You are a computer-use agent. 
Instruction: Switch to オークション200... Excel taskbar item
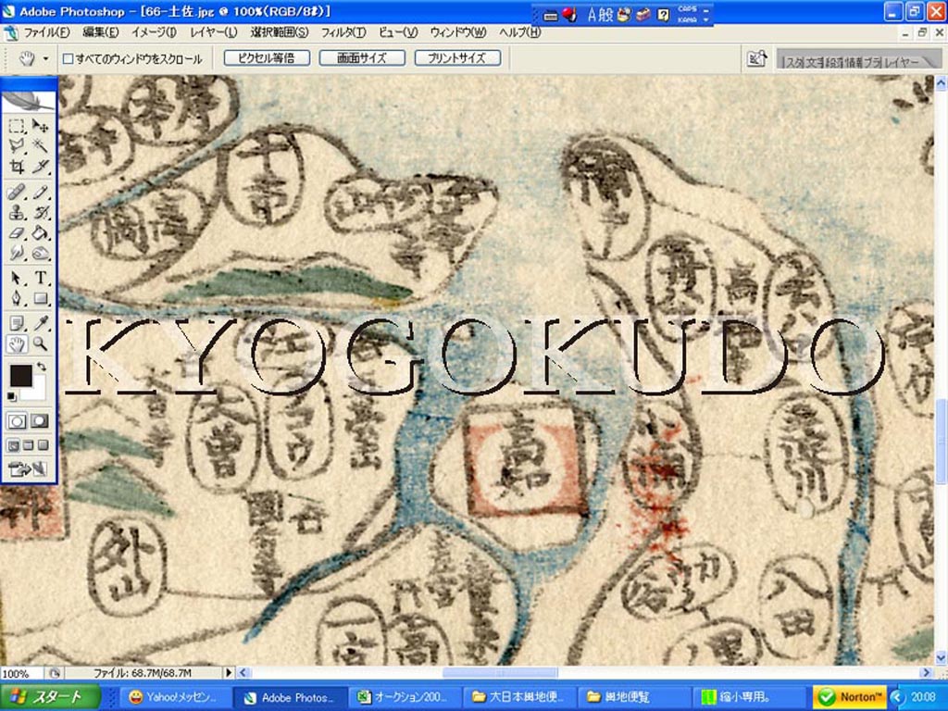tap(406, 697)
